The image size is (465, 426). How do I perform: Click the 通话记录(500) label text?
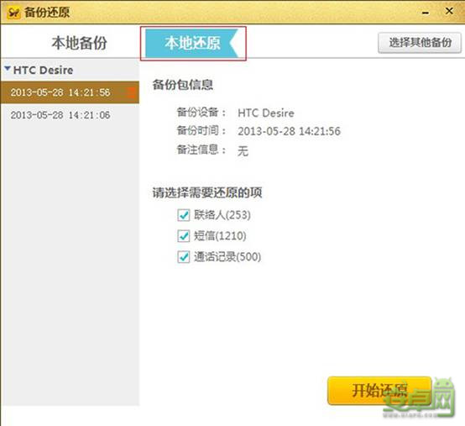pyautogui.click(x=227, y=257)
